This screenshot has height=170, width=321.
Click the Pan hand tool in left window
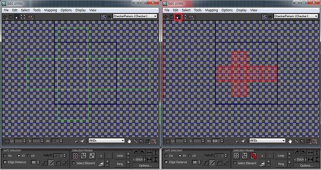click(129, 141)
